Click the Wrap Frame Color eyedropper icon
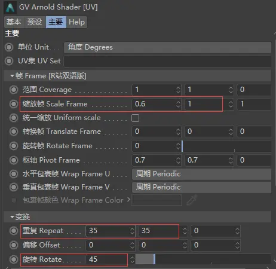The height and width of the screenshot is (269, 276). click(x=192, y=200)
